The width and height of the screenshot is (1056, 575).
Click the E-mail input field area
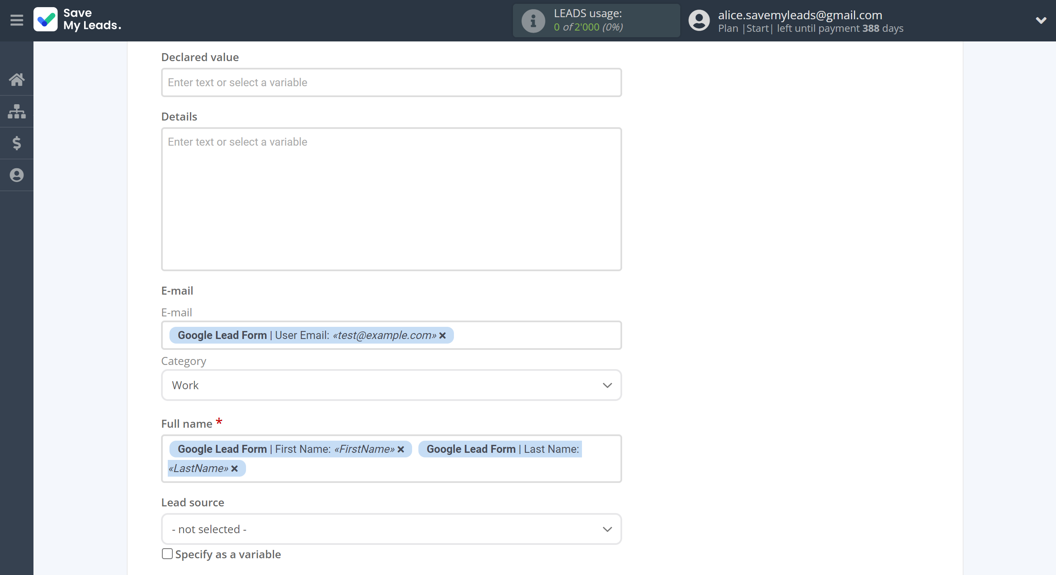click(391, 335)
